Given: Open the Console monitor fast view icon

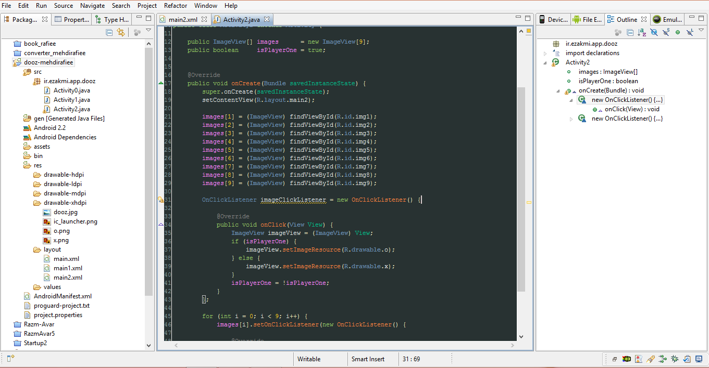Looking at the screenshot, I should click(x=698, y=359).
